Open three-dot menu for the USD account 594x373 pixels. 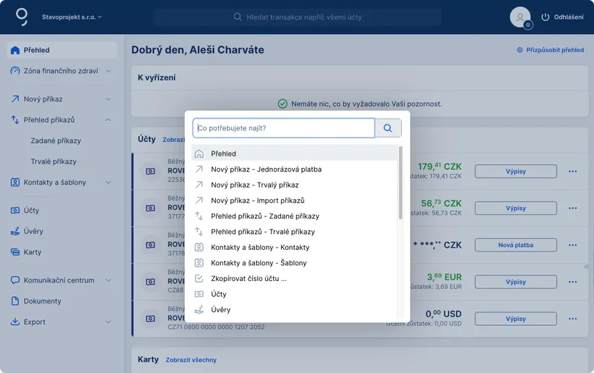click(x=572, y=319)
